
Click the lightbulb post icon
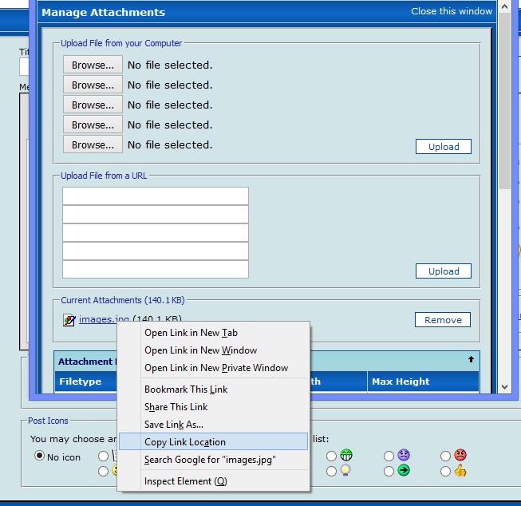point(345,470)
